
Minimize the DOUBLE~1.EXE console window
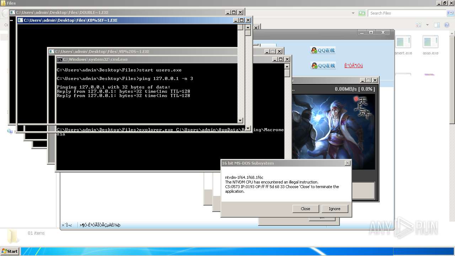click(228, 12)
